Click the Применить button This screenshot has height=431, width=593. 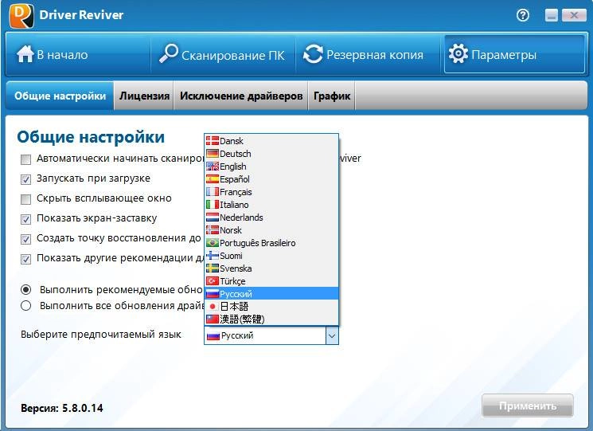click(527, 406)
